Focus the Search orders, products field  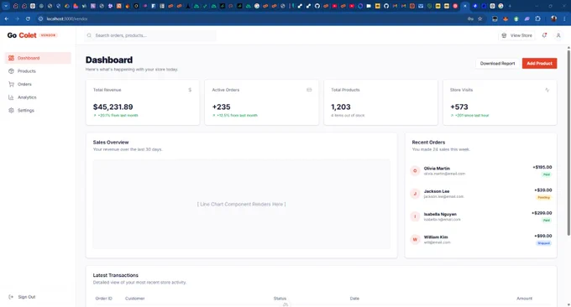[x=150, y=35]
